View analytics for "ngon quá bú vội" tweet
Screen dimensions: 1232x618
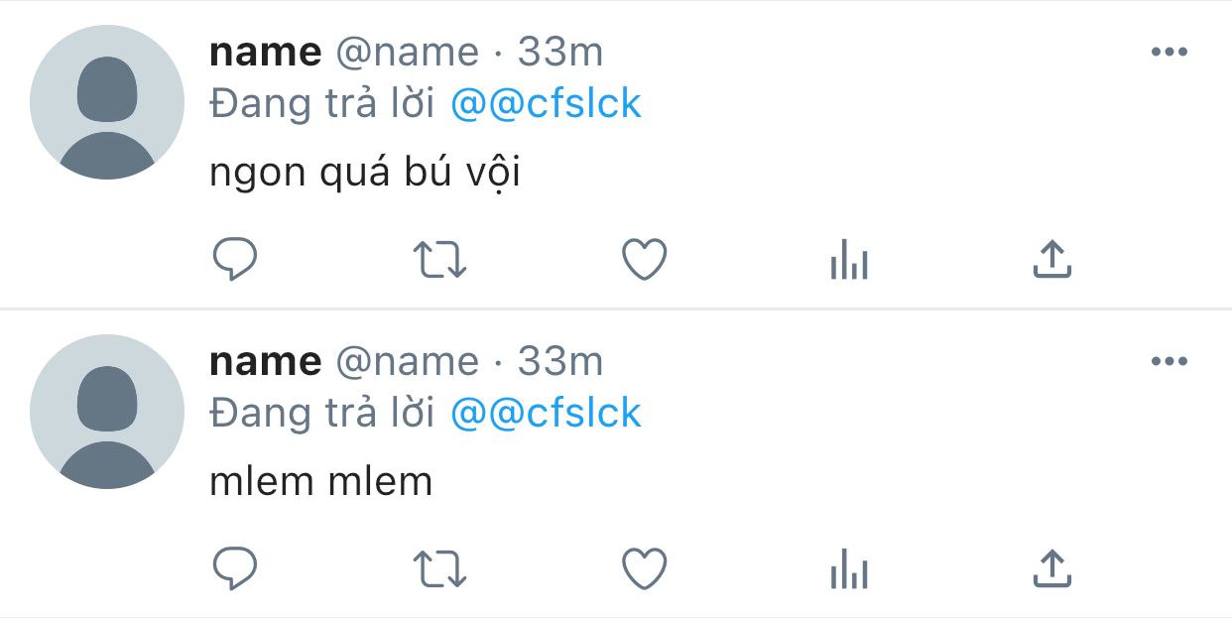(849, 261)
